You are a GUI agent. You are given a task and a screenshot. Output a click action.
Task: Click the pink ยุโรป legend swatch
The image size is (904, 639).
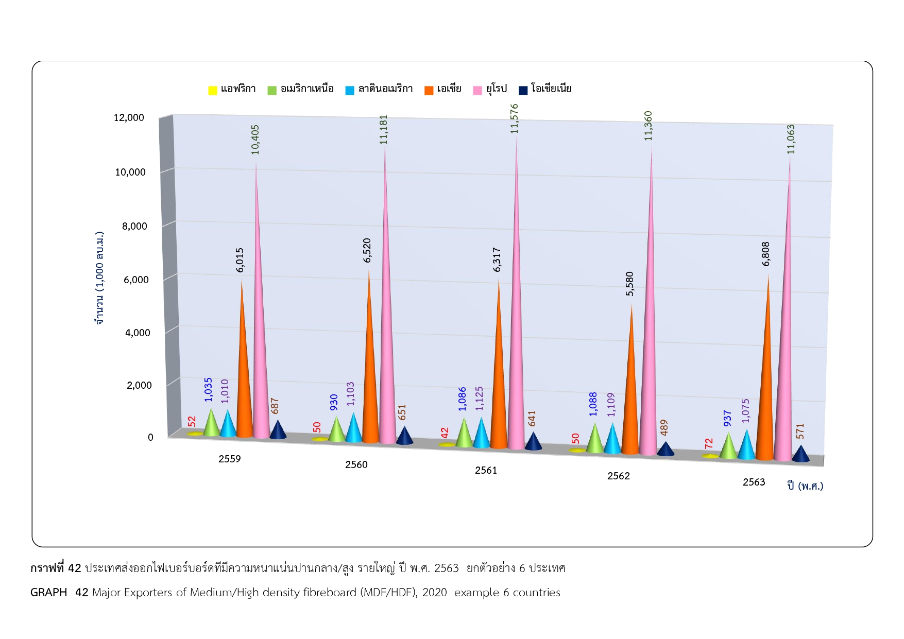click(x=477, y=91)
